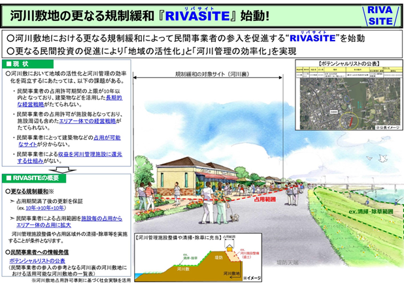
Task: Click the 河川敷地 label with the arrow in the diagram
Action: pos(231,274)
